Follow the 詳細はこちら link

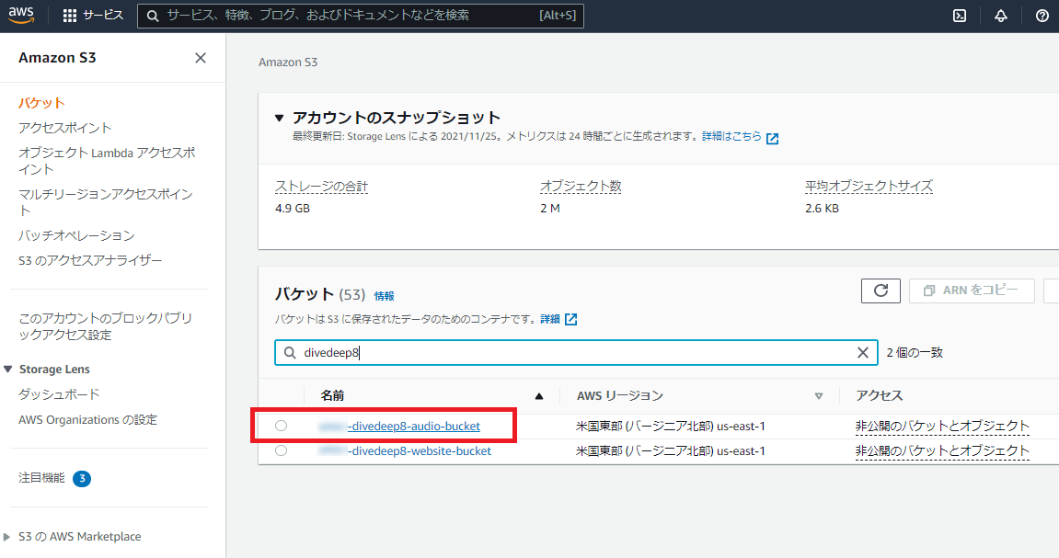coord(731,136)
